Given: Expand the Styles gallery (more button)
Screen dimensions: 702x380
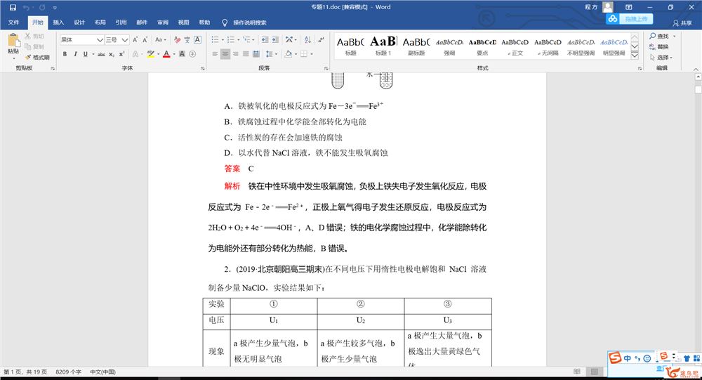Looking at the screenshot, I should click(x=635, y=55).
